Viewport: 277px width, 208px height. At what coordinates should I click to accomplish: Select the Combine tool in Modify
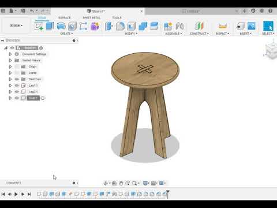(x=143, y=26)
